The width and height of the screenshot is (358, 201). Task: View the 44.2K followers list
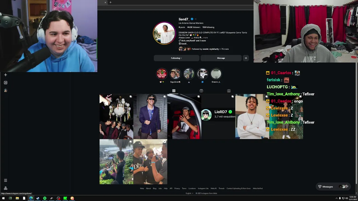[194, 27]
